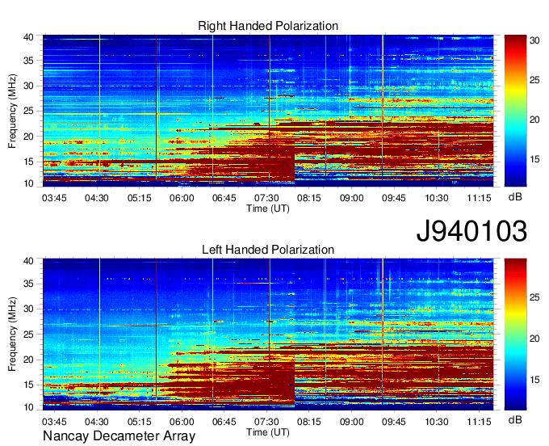
Task: Click the 30 dB tick on Right Handed colorbar
Action: [534, 40]
